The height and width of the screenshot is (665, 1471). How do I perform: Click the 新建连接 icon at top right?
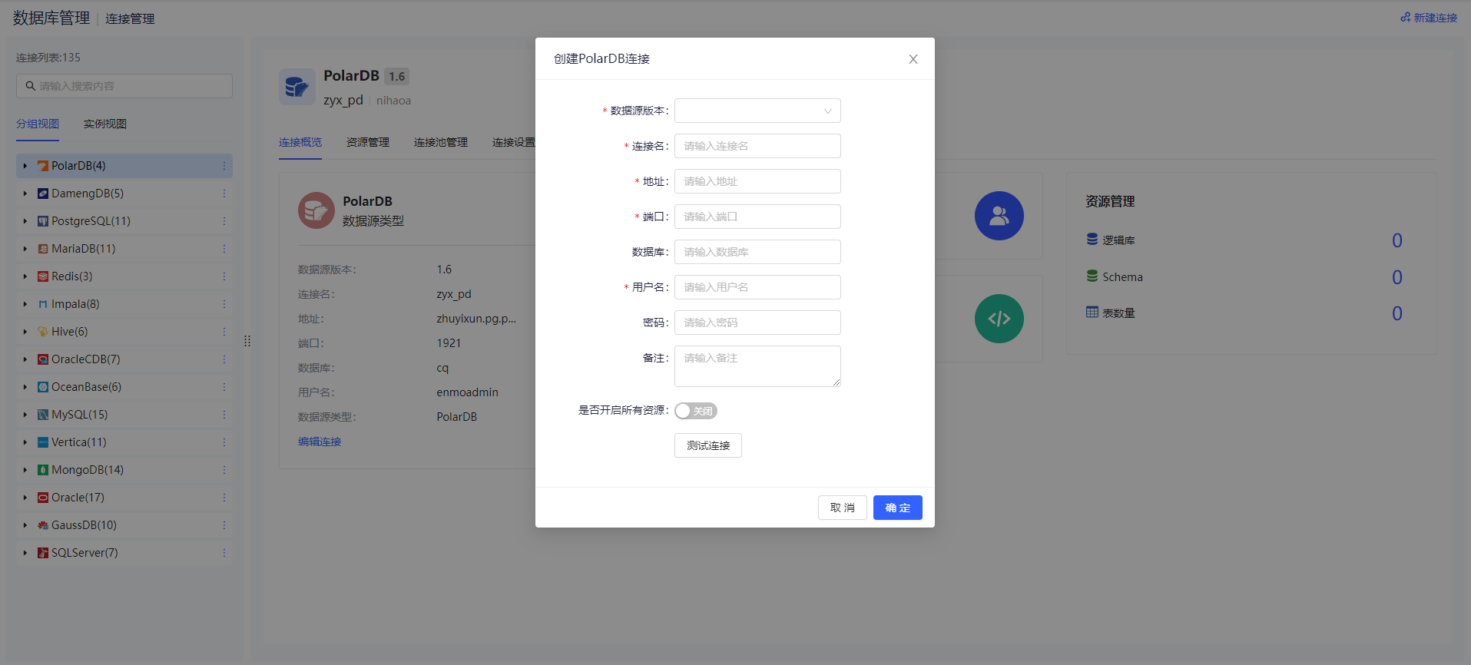coord(1405,17)
